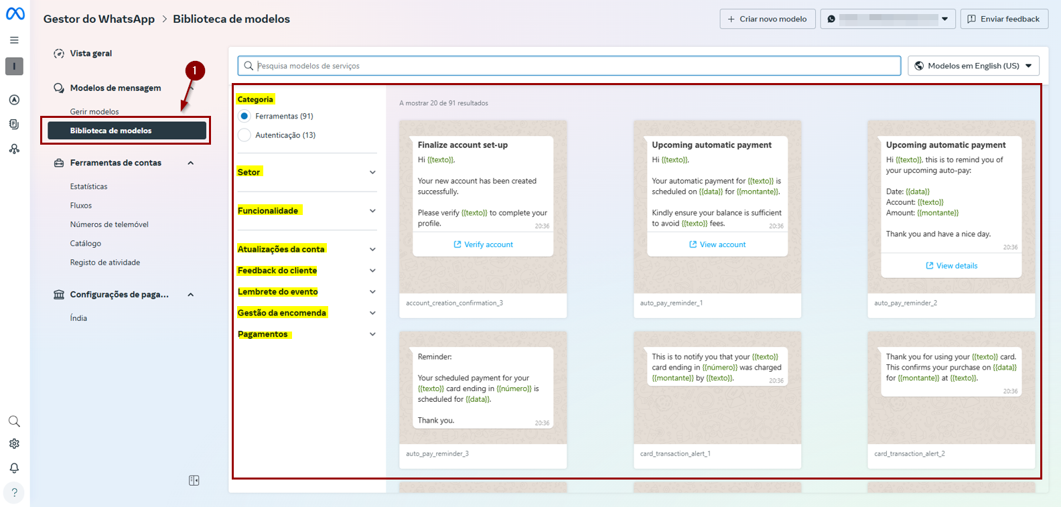Select the Ferramentas (91) radio button

pos(244,117)
